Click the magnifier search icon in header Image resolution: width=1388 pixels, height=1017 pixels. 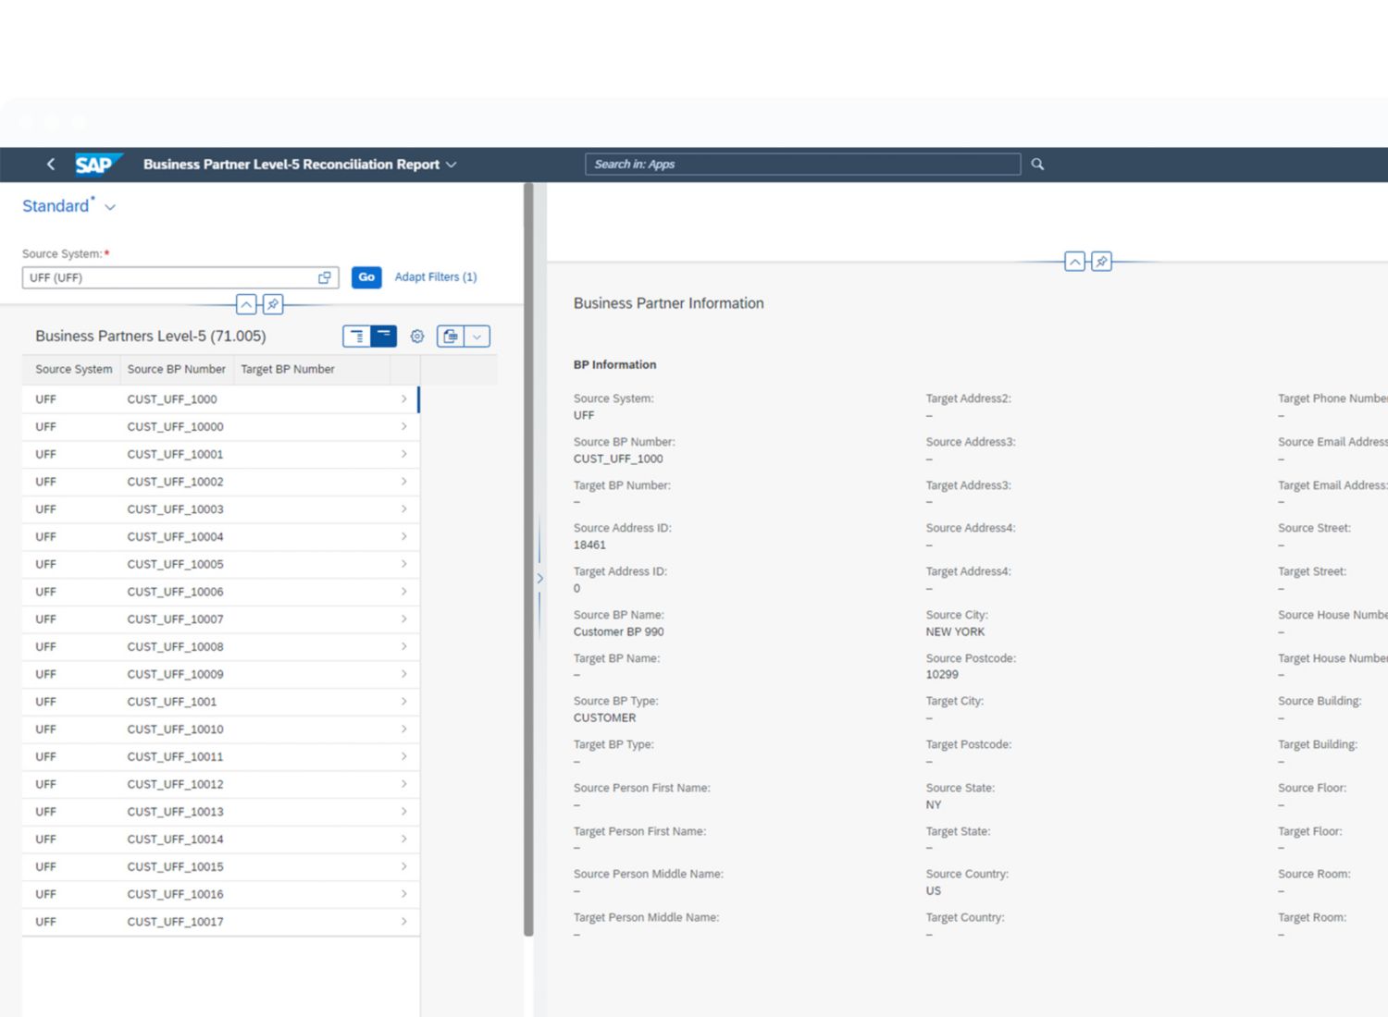tap(1037, 165)
